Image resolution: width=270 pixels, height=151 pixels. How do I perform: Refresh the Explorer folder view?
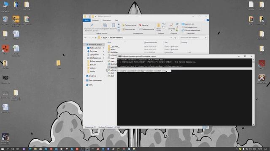coord(175,38)
